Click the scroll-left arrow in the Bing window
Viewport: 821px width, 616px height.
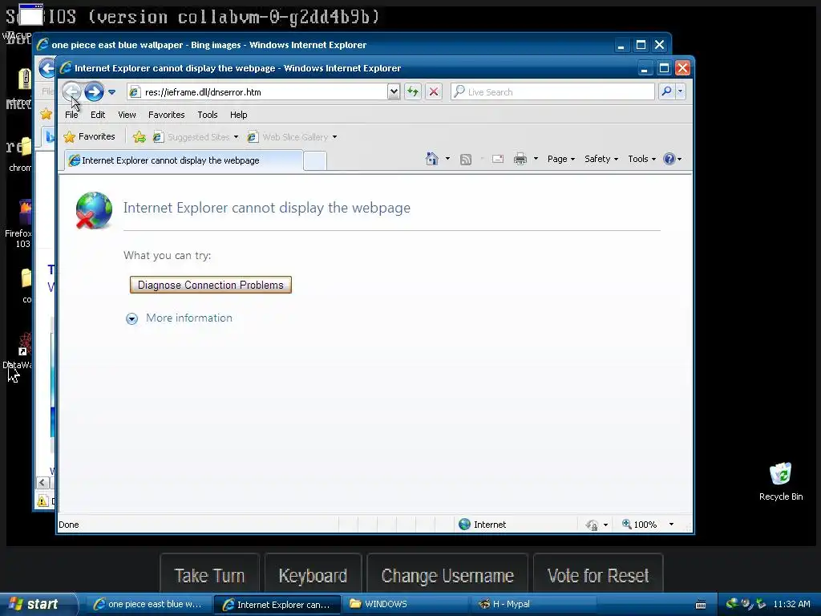point(42,482)
